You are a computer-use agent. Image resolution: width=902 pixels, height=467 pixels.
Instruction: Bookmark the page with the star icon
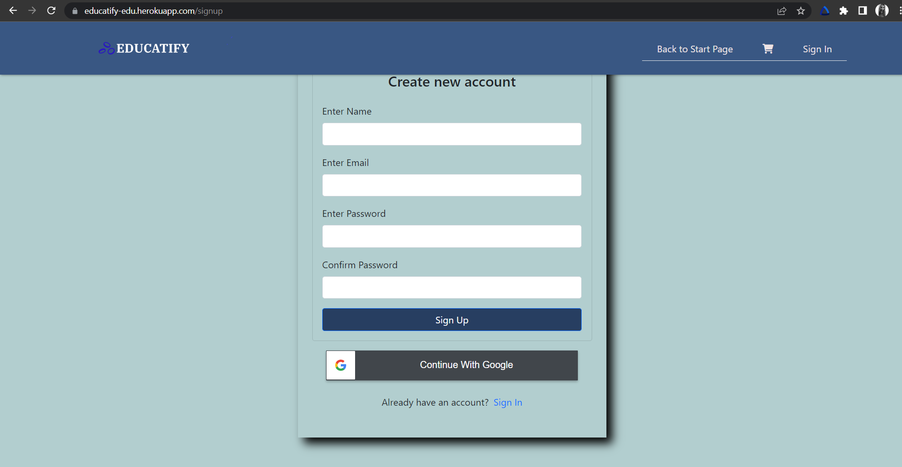click(801, 10)
